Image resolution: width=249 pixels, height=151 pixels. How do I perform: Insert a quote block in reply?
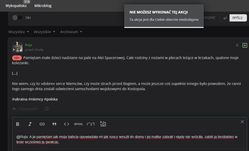point(54,124)
